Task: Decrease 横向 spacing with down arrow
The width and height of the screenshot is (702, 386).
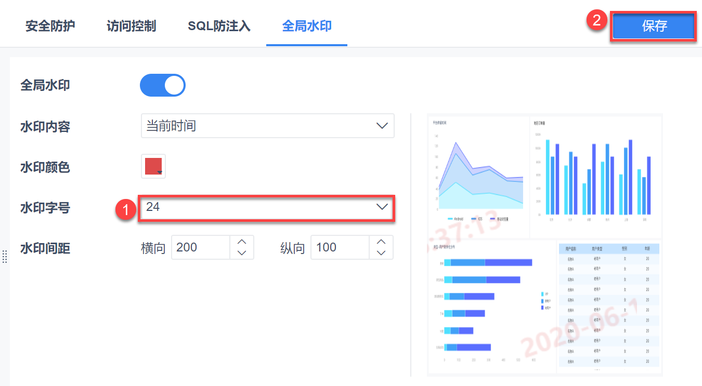Action: coord(241,253)
